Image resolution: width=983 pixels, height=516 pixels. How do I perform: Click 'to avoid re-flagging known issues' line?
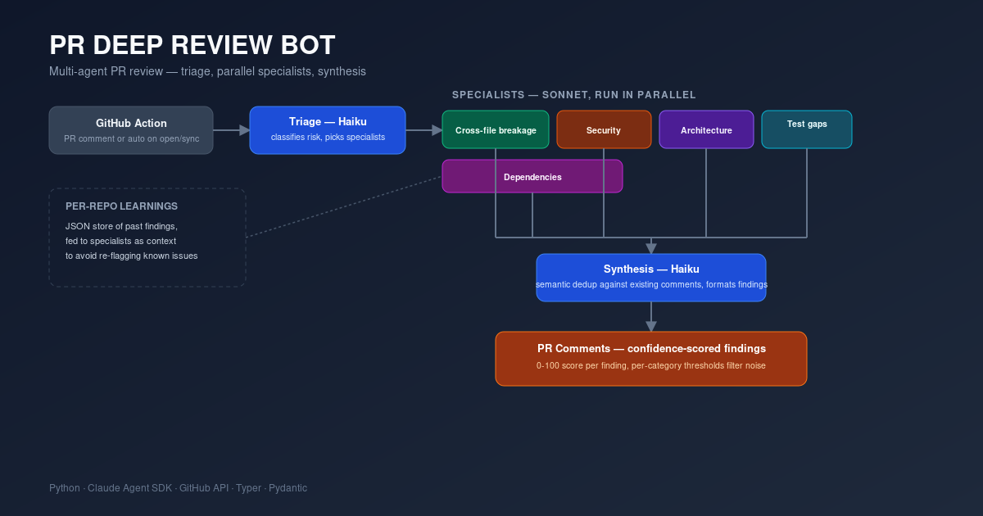click(131, 256)
